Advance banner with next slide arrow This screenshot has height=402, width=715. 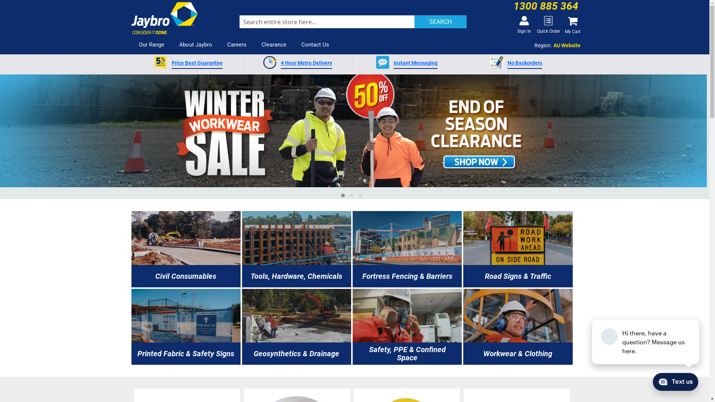click(x=695, y=126)
